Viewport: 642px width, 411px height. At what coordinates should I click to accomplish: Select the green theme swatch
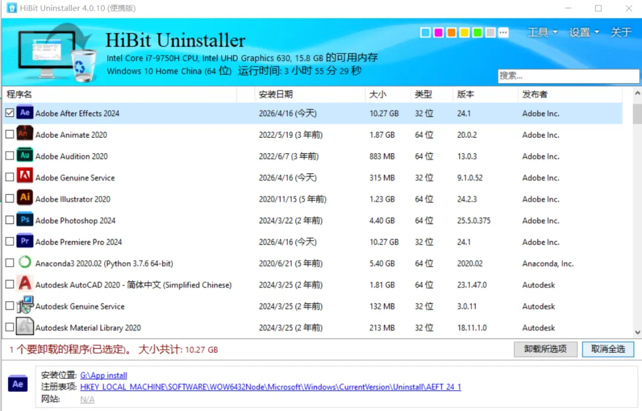(477, 32)
